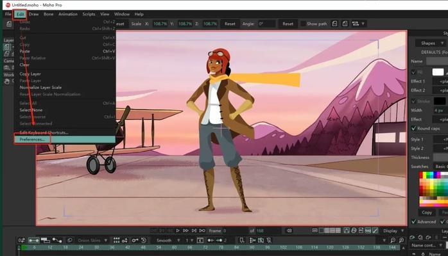
Task: Open the Fill Effect 2 dropdown
Action: pyautogui.click(x=440, y=90)
